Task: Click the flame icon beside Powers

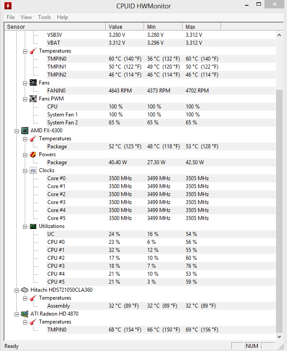Action: point(33,154)
